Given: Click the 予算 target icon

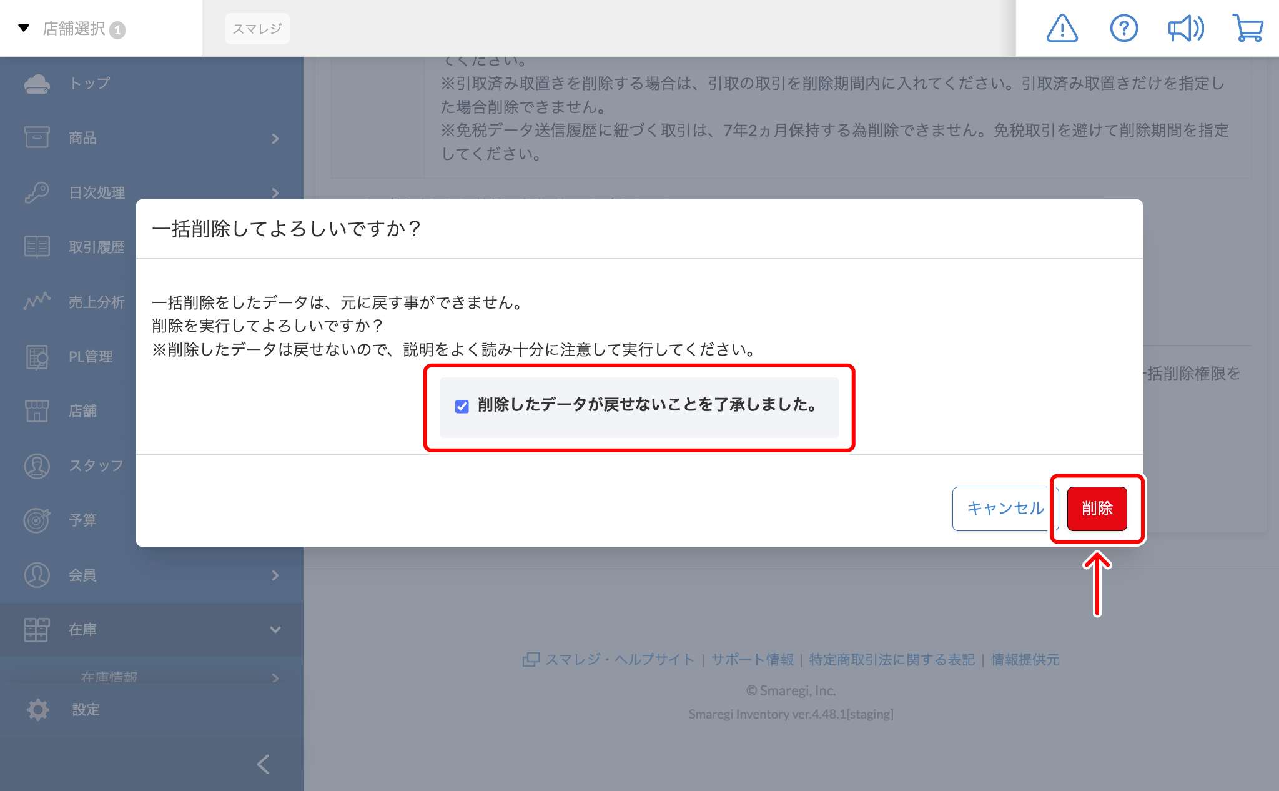Looking at the screenshot, I should coord(37,520).
